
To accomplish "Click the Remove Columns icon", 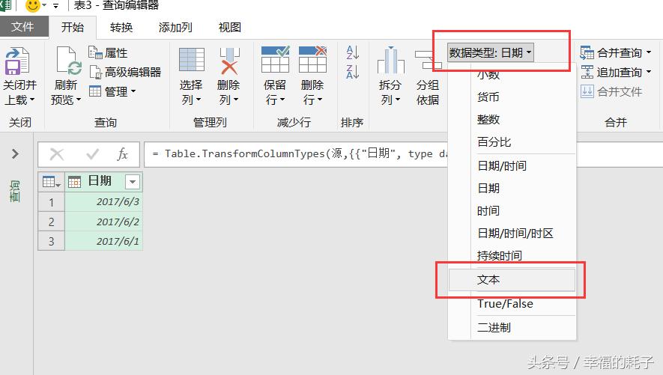I will point(229,61).
